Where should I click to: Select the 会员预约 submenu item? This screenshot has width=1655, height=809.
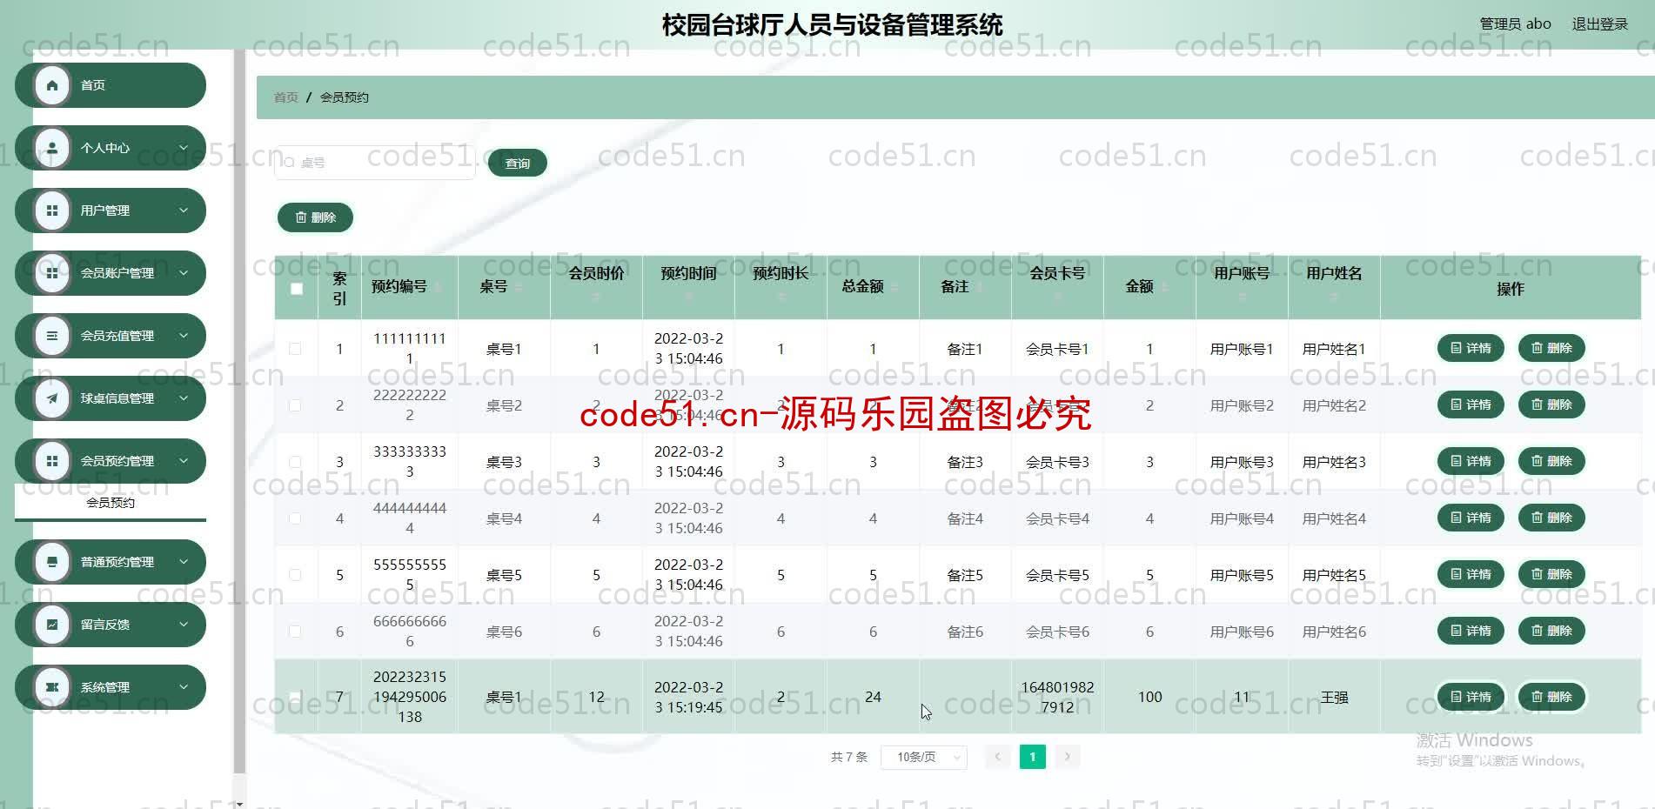click(111, 503)
